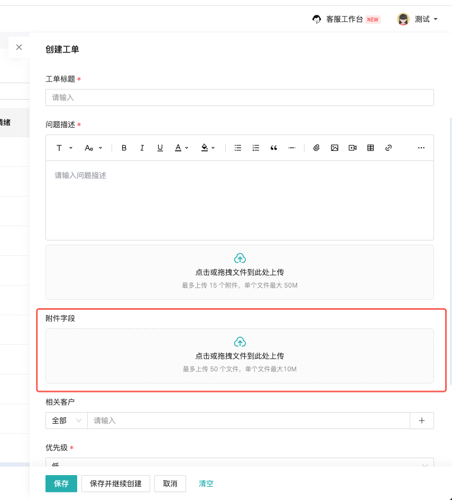Click the problem description text area
452x500 pixels.
[239, 200]
